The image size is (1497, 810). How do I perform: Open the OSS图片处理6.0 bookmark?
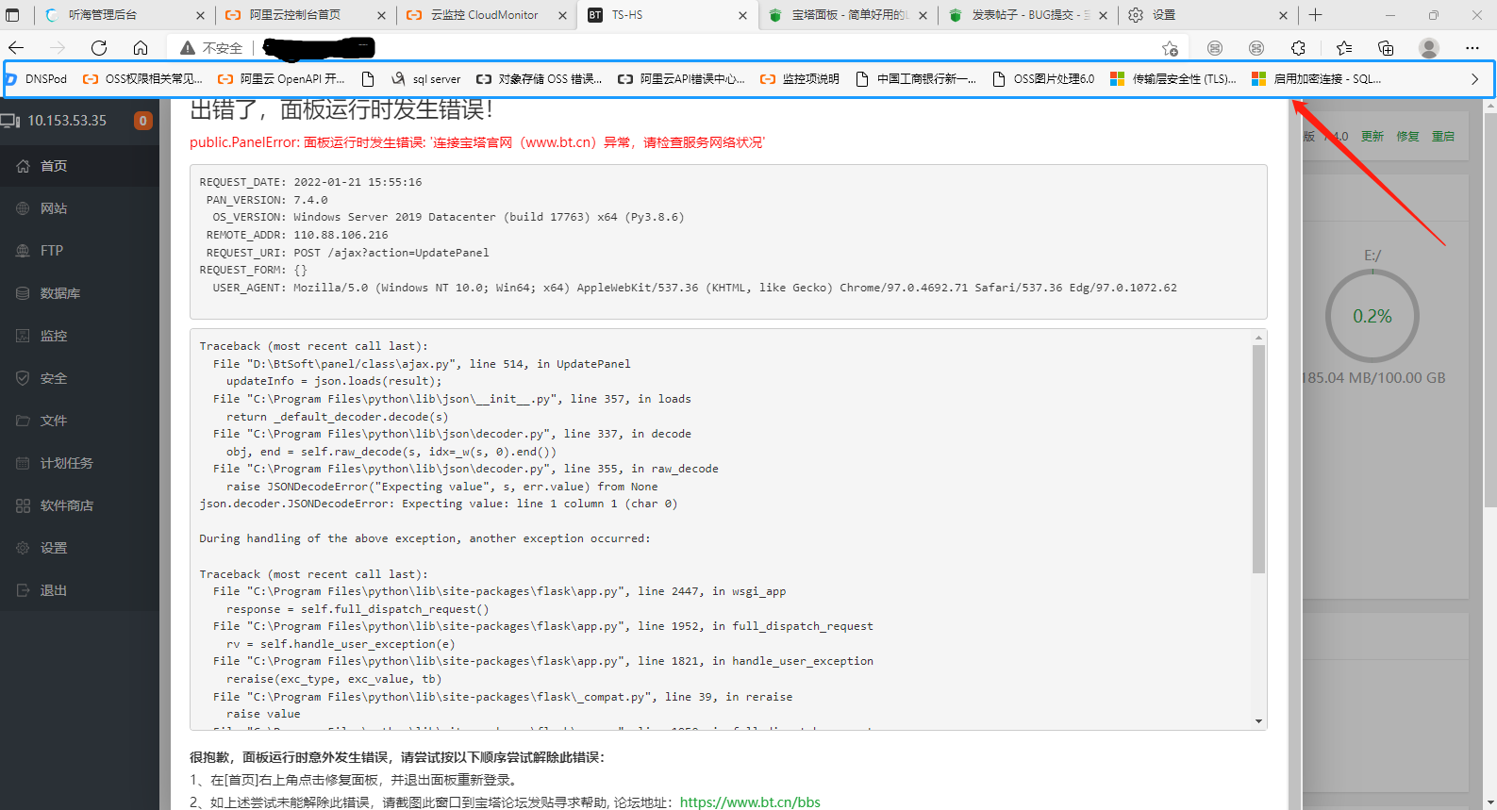click(x=1043, y=79)
